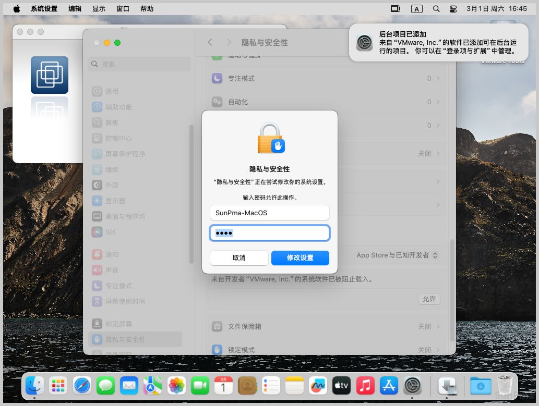Click 允许 to allow VMware software
The width and height of the screenshot is (539, 406).
pos(429,299)
